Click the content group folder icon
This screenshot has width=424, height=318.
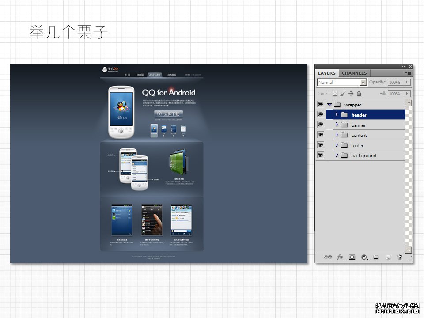pos(344,135)
